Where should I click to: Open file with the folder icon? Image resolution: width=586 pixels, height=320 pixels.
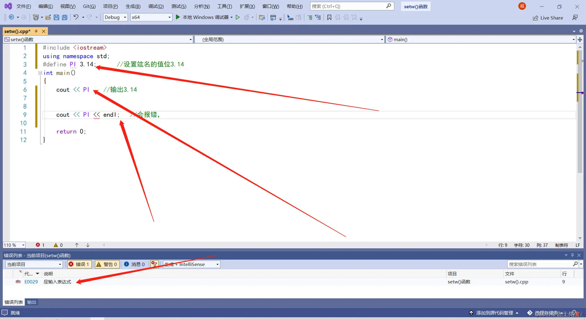(48, 17)
